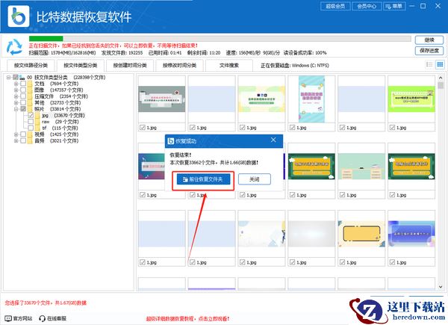The width and height of the screenshot is (448, 325).
Task: Select the yellow rounded frame thumbnail
Action: click(x=361, y=234)
